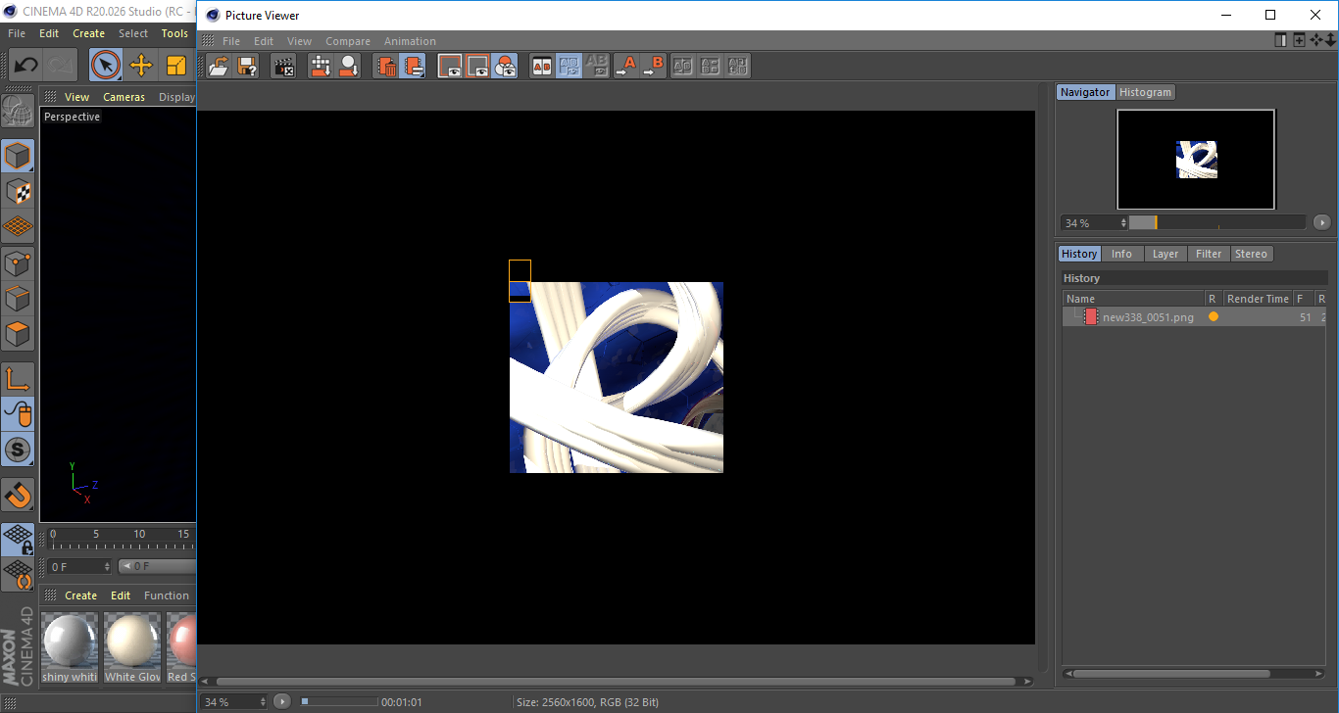Screen dimensions: 1339x713
Task: Switch to the Filter tab
Action: coord(1209,254)
